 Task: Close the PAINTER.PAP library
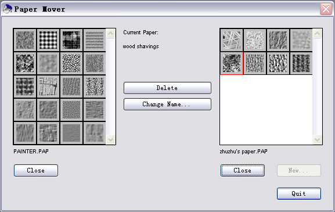(36, 171)
